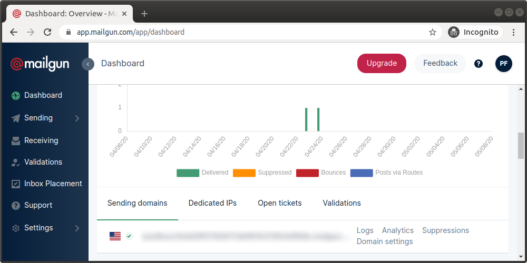Click the red Upgrade button
The image size is (527, 263).
coord(382,63)
